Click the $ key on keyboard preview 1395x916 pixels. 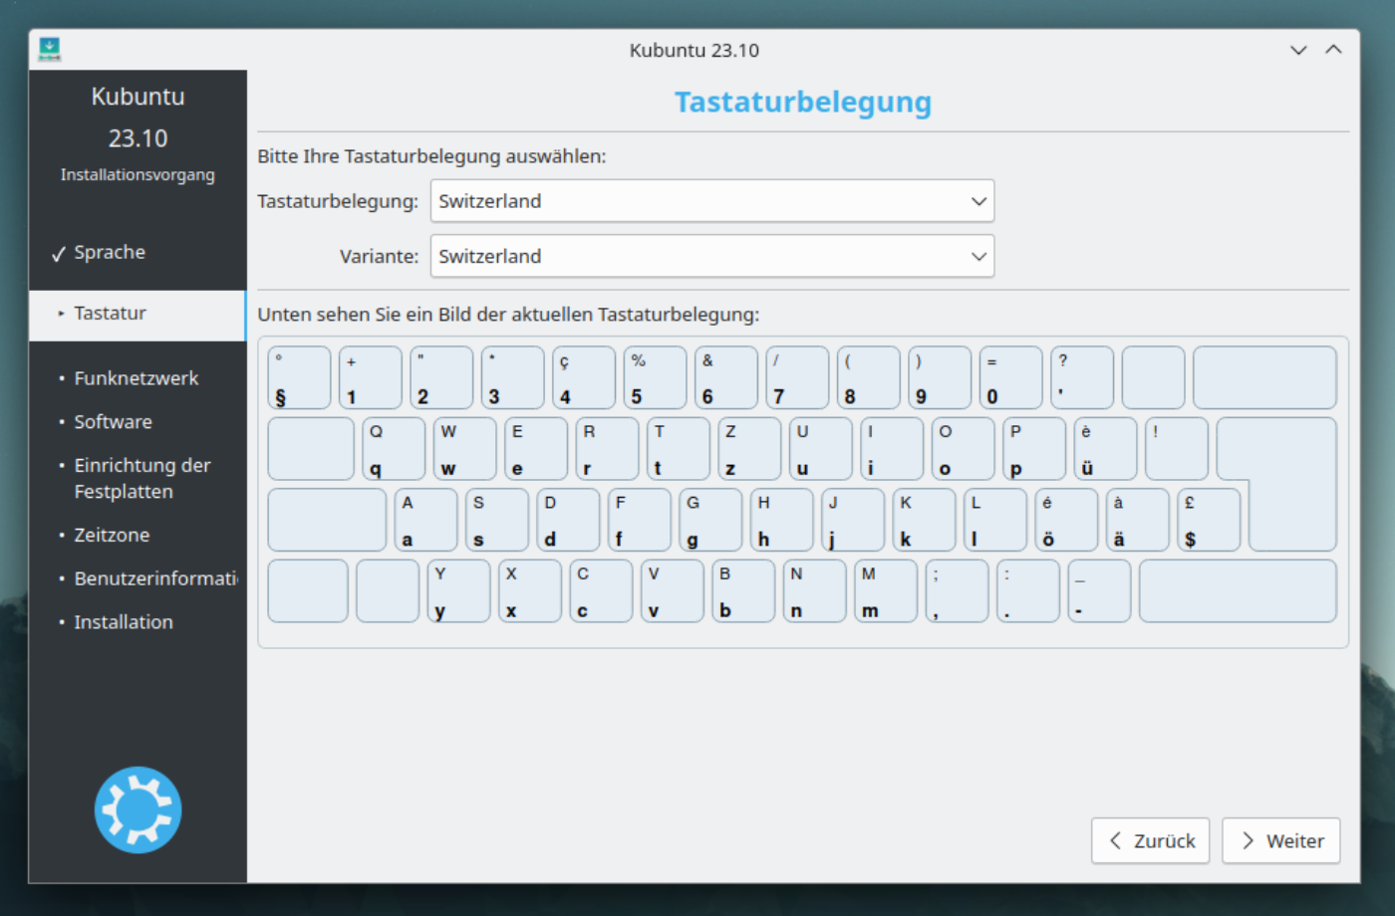click(1208, 520)
